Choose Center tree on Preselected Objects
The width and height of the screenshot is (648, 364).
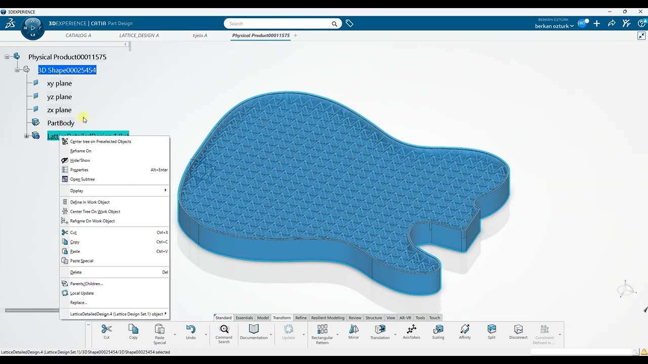[114, 142]
